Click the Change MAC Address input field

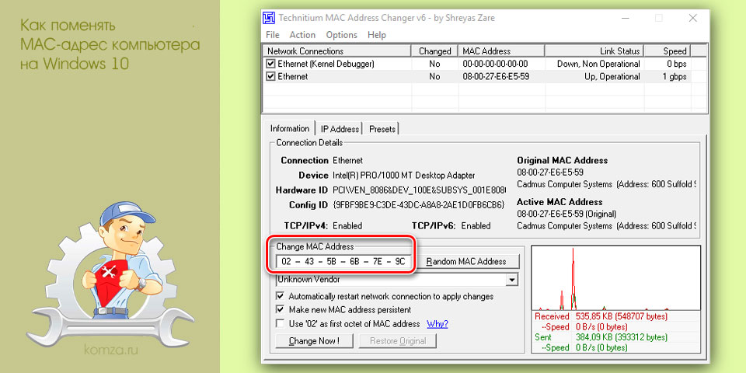coord(343,261)
